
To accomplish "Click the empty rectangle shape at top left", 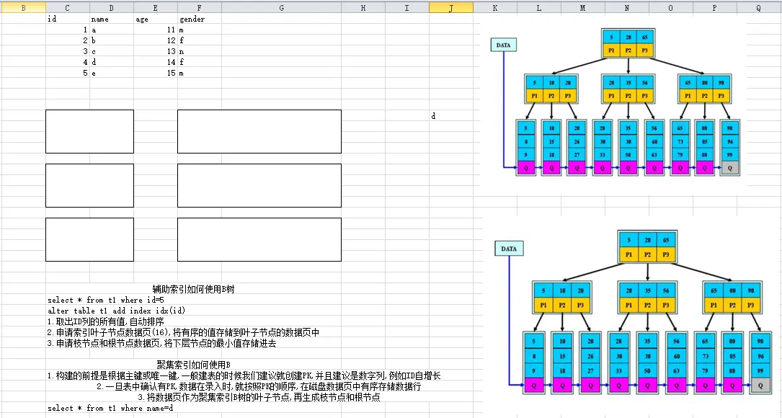I will point(89,131).
